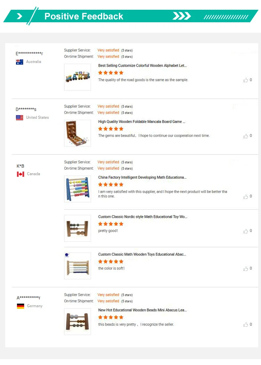Click the Positive Feedback header banner
Image resolution: width=261 pixels, height=365 pixels.
coord(84,16)
